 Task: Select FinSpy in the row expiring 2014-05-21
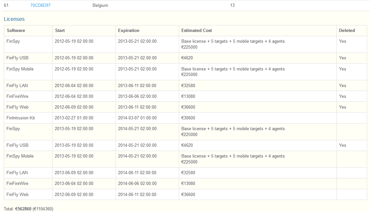(x=13, y=129)
